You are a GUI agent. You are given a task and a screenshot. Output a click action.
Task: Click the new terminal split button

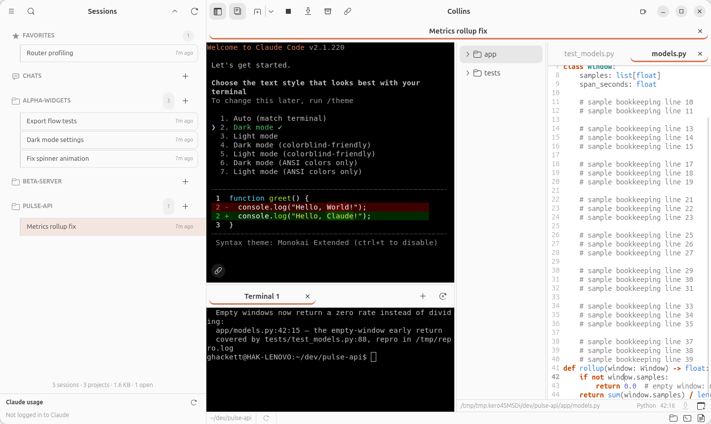pos(257,11)
